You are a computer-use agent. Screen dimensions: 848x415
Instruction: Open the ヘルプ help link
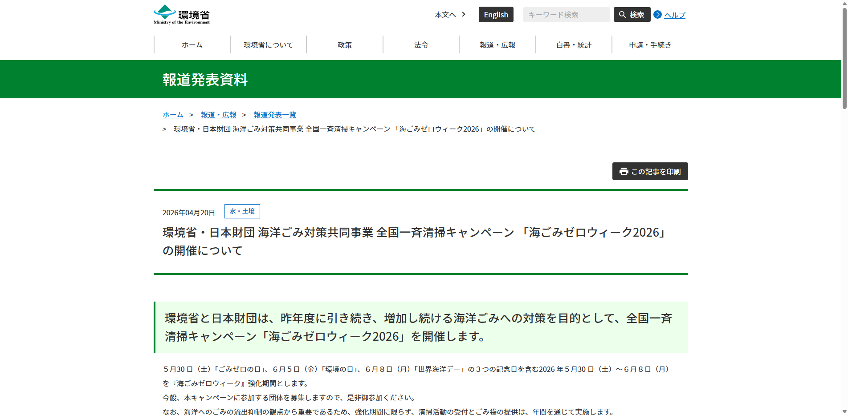coord(675,14)
